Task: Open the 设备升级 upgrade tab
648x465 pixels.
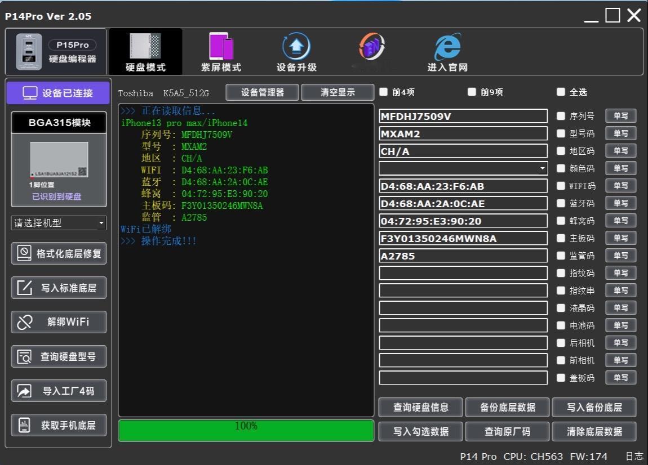Action: coord(296,52)
